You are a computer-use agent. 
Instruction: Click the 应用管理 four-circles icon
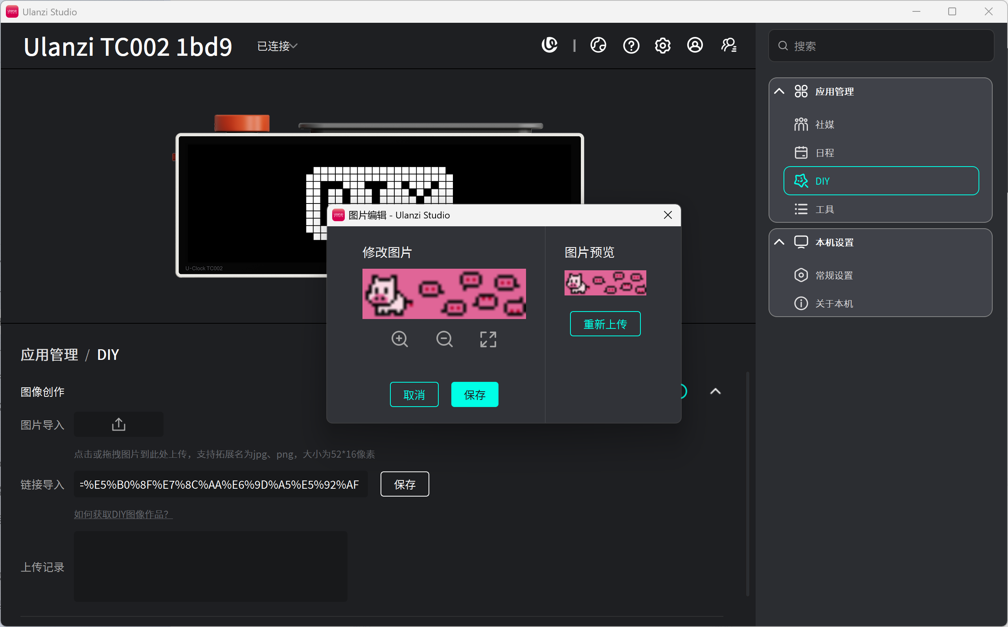point(801,91)
